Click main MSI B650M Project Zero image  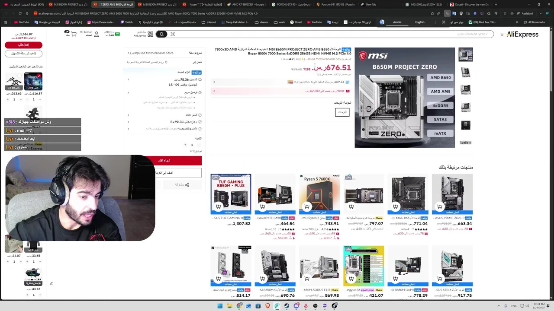click(405, 98)
